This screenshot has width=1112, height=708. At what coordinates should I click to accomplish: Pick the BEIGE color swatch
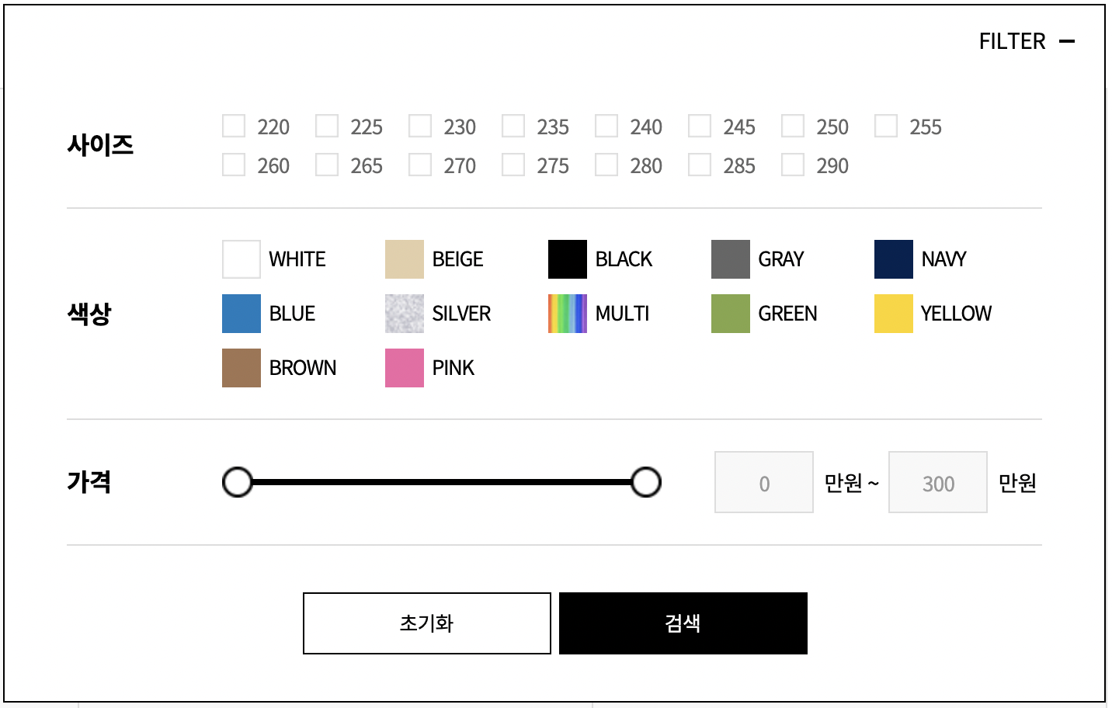coord(405,259)
